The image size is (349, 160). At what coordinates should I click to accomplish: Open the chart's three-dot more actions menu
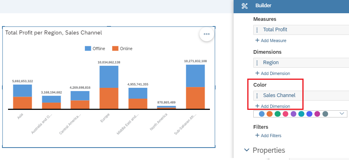[x=207, y=34]
